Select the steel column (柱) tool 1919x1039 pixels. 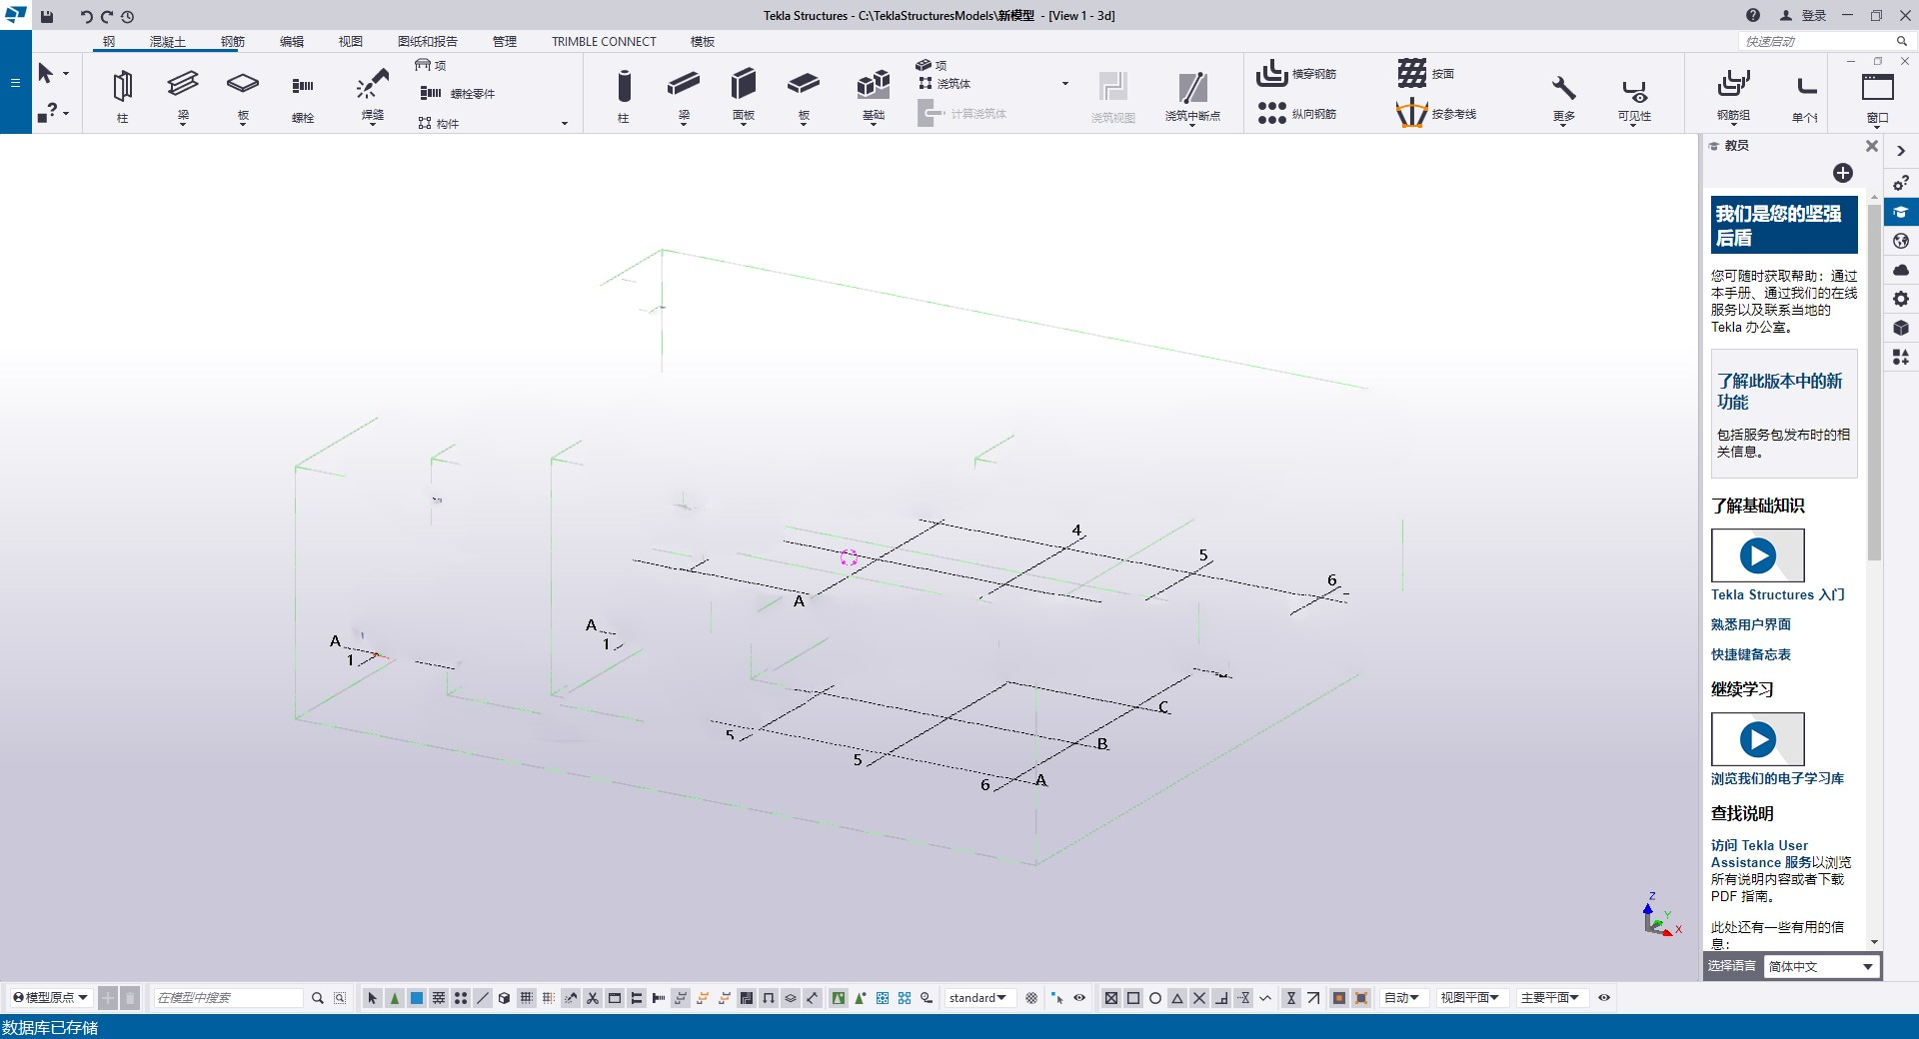click(122, 96)
